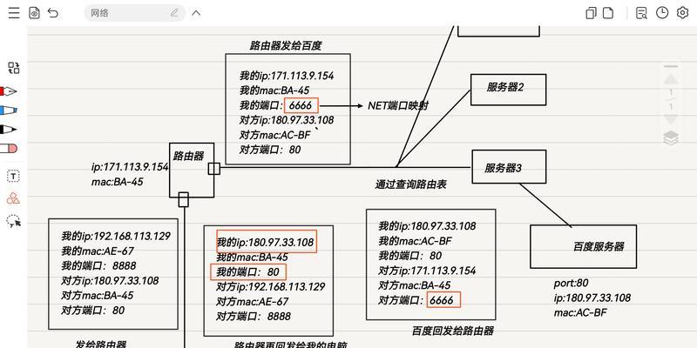Click the router's bottom port square

click(x=184, y=199)
